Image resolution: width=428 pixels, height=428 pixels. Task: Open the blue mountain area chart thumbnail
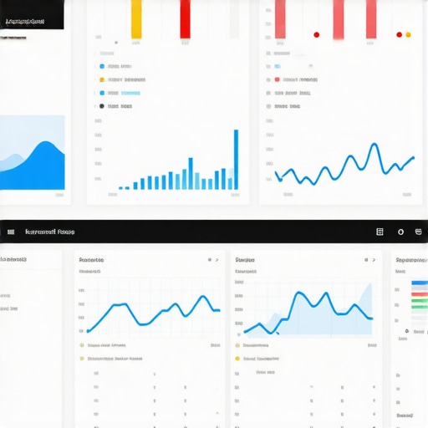(33, 152)
